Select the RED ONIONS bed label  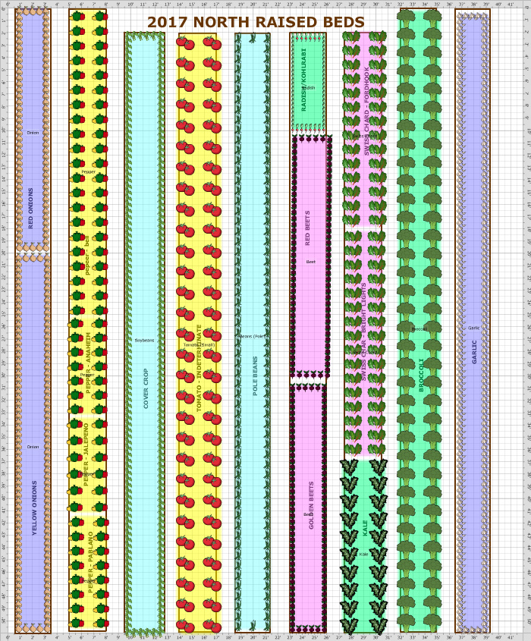click(31, 207)
